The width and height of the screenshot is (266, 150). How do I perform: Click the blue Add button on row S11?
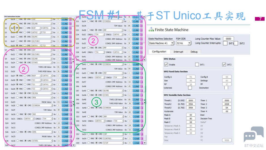[x=65, y=67]
